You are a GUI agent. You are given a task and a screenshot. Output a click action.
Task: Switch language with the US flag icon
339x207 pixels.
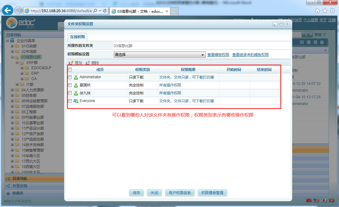(316, 200)
